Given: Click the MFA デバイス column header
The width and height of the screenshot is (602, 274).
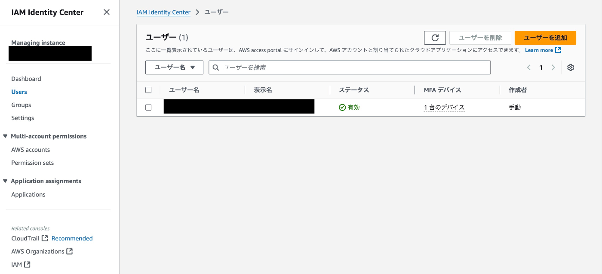Looking at the screenshot, I should pos(442,90).
